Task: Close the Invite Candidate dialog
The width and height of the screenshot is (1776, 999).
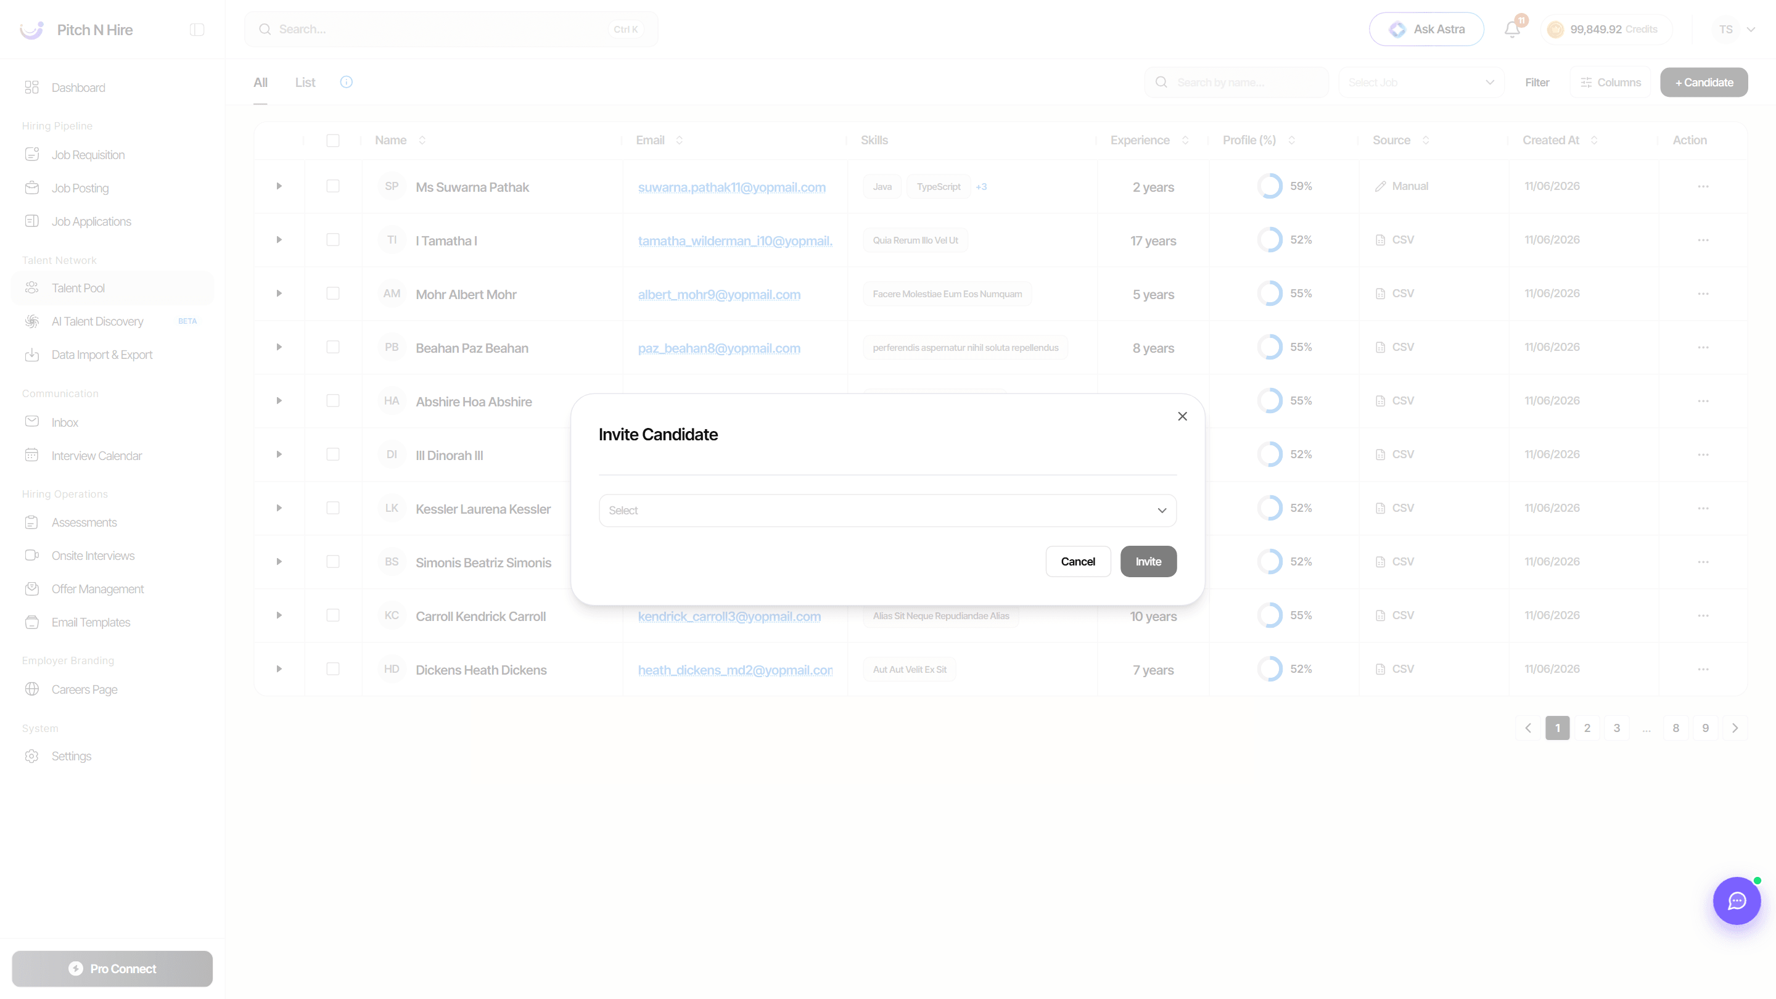Action: pos(1182,416)
